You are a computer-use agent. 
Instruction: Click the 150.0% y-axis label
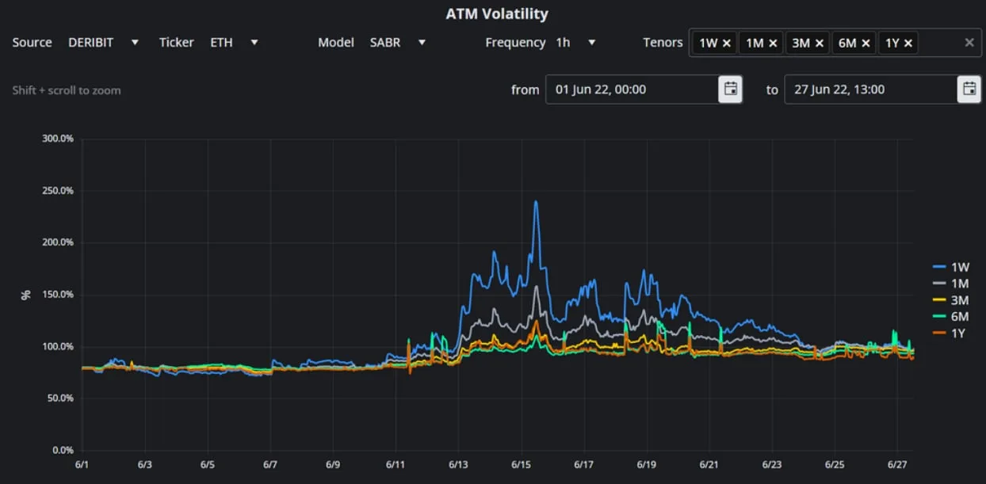click(x=58, y=295)
